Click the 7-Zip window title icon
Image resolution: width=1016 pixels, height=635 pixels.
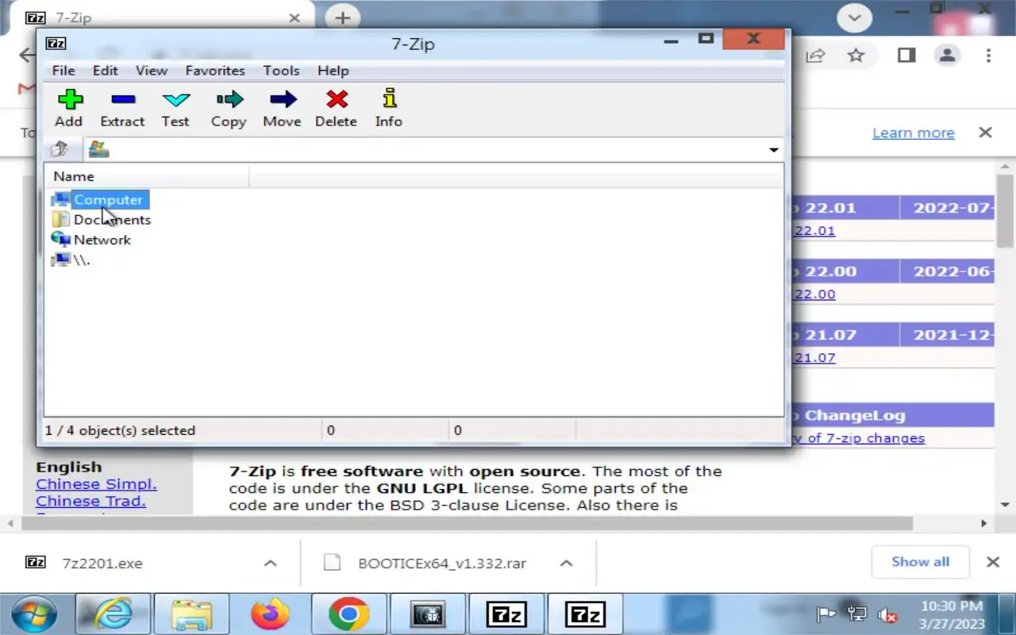pyautogui.click(x=56, y=44)
